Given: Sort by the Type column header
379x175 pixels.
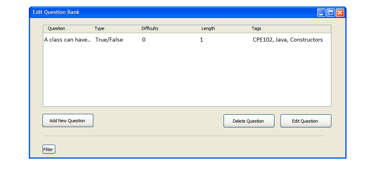Looking at the screenshot, I should pos(99,29).
